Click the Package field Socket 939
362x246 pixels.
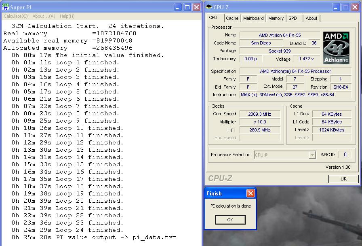pyautogui.click(x=280, y=51)
